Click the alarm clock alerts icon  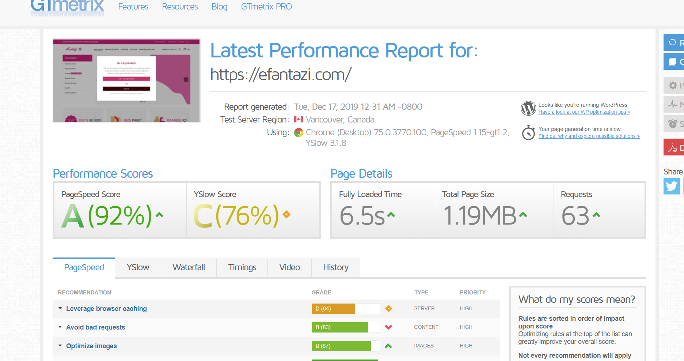[673, 124]
